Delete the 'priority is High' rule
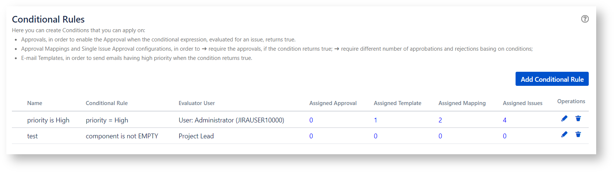 tap(578, 118)
